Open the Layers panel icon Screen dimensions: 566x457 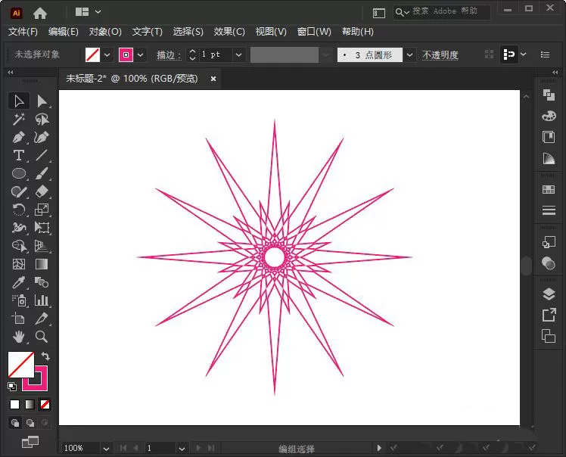(x=549, y=294)
